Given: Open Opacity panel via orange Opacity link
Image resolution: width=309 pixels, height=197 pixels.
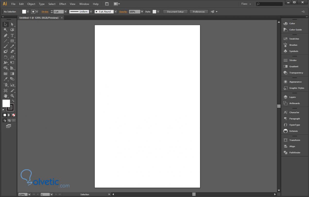Looking at the screenshot, I should 123,12.
